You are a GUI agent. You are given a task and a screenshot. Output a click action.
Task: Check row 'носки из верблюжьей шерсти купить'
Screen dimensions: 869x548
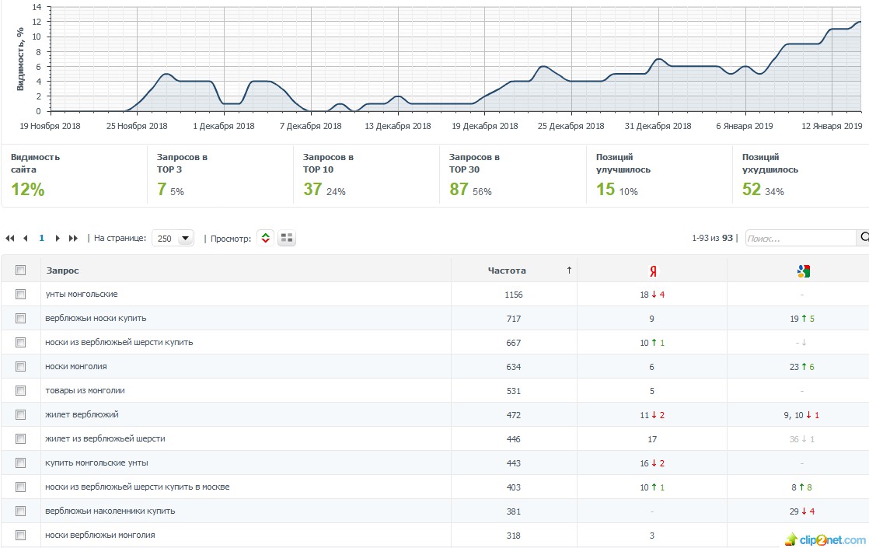coord(20,343)
